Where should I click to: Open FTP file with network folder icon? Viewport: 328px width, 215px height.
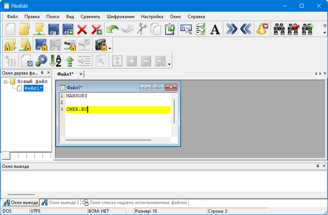(39, 29)
